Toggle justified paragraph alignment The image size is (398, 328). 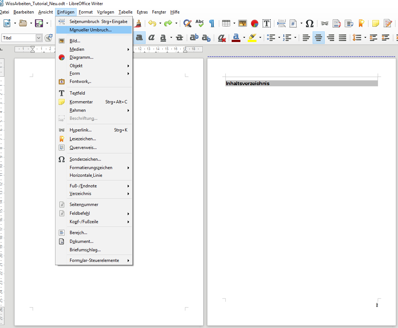coord(343,38)
